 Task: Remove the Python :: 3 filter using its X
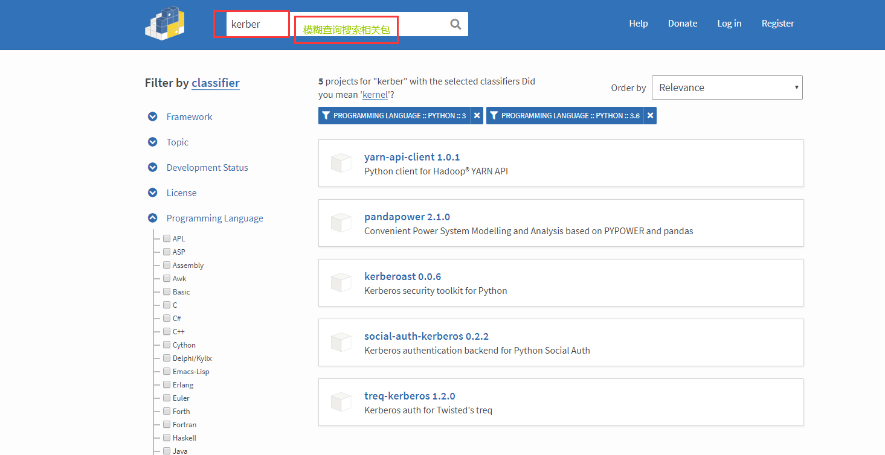(477, 115)
